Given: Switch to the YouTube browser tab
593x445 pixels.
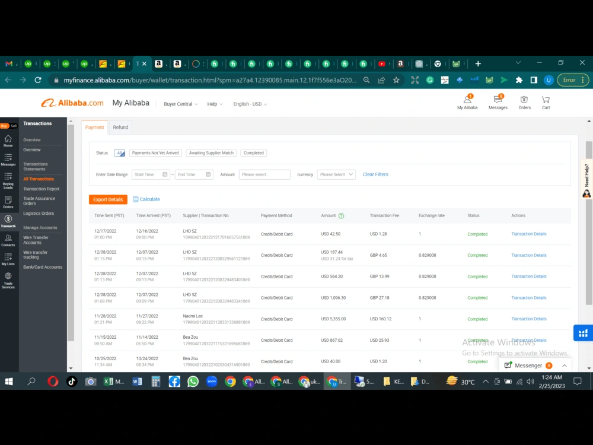Looking at the screenshot, I should click(382, 63).
